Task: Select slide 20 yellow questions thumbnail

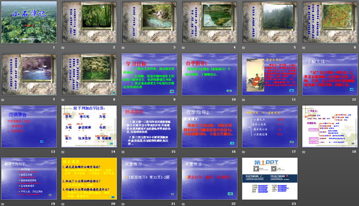Action: click(89, 178)
